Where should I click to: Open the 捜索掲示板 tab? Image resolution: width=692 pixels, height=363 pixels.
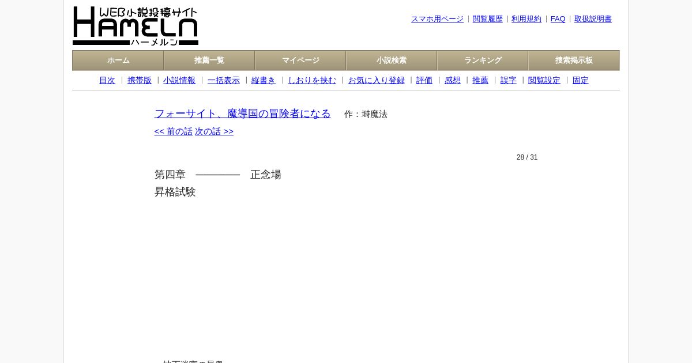[574, 60]
